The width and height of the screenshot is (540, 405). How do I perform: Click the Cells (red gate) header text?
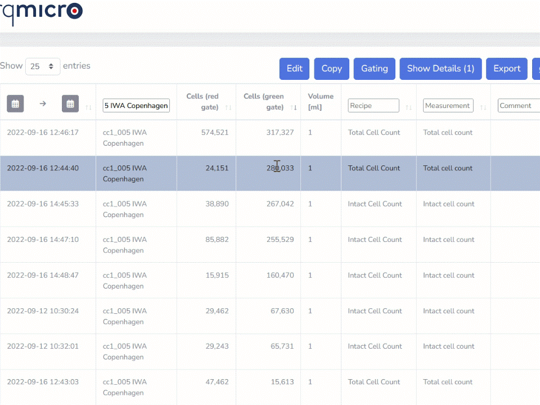coord(202,102)
